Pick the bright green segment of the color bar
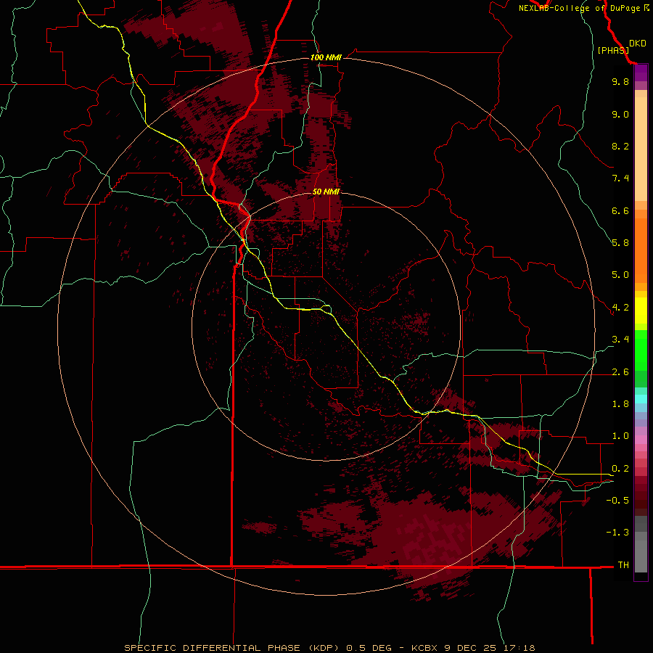The width and height of the screenshot is (653, 653). coord(641,350)
